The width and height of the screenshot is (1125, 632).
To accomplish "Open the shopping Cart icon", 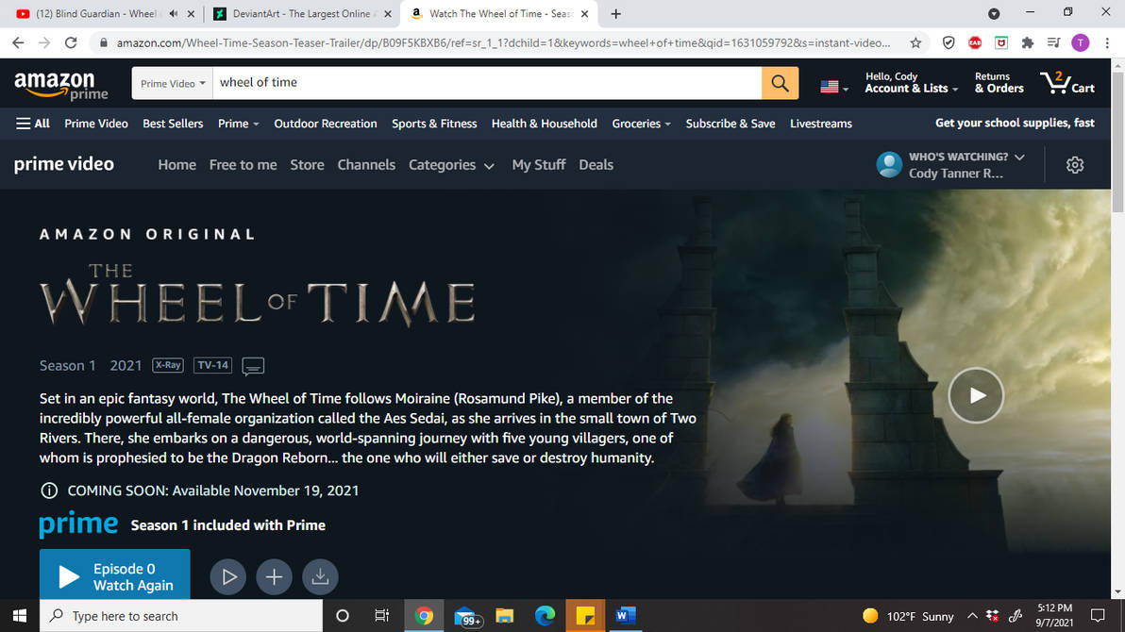I will [1066, 82].
